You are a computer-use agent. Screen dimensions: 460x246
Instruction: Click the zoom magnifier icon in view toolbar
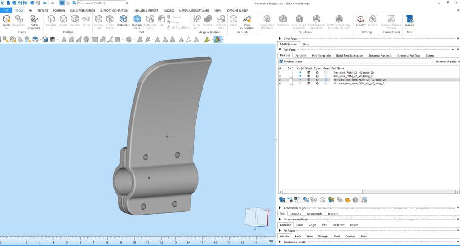(5, 40)
